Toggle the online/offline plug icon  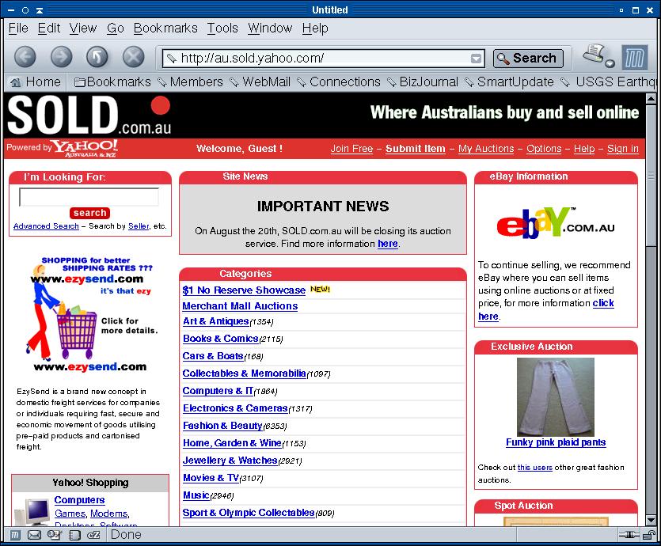click(629, 535)
